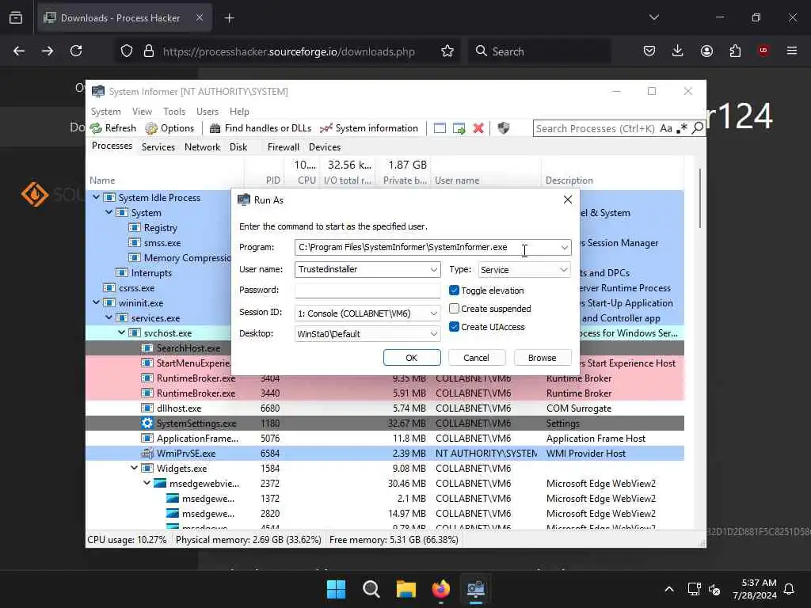This screenshot has width=811, height=608.
Task: Collapse the wininit.exe tree node
Action: [x=96, y=302]
